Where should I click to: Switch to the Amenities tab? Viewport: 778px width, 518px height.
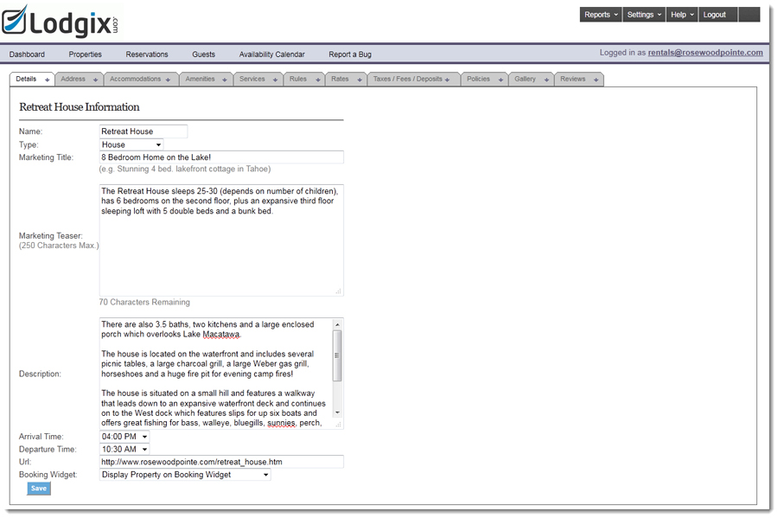[206, 79]
